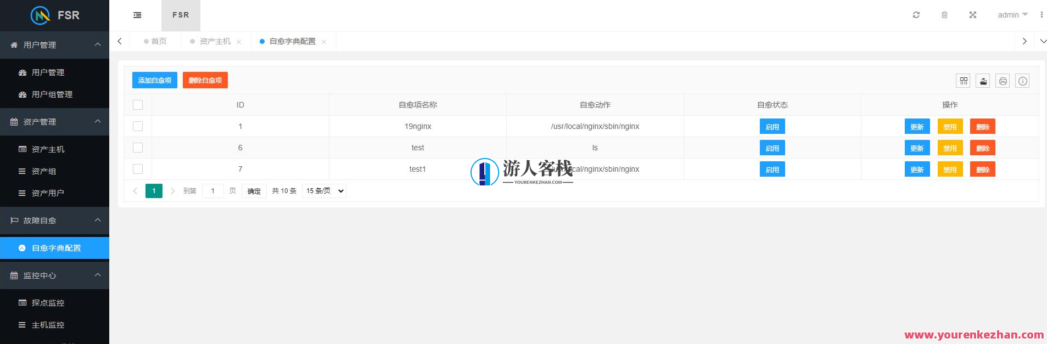Open 资产用户 sidebar item
This screenshot has width=1047, height=344.
pos(55,193)
